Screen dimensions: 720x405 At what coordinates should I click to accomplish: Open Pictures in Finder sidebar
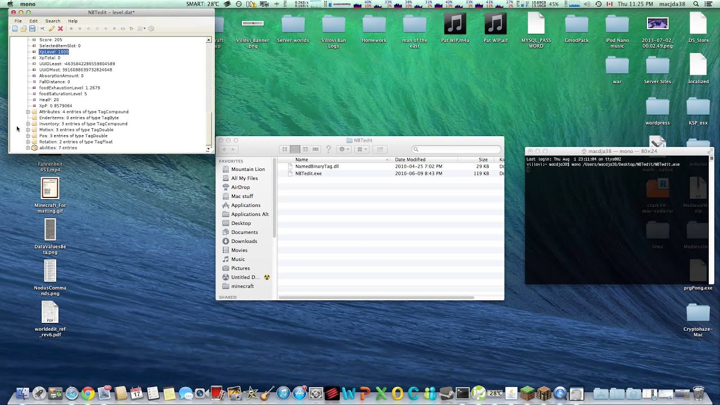(240, 268)
